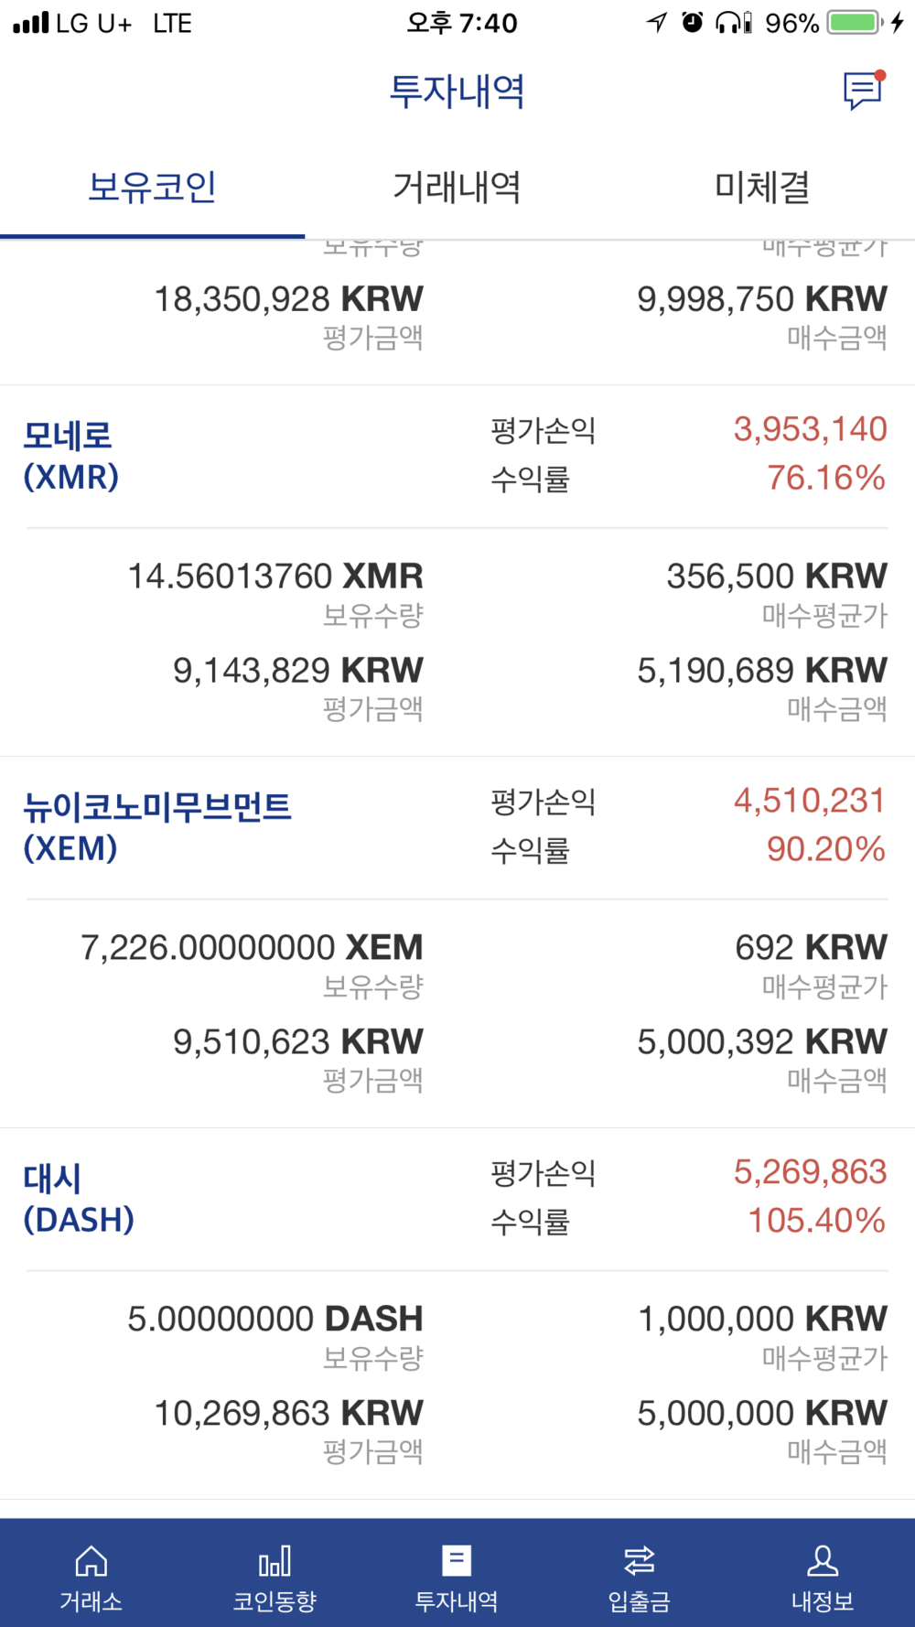This screenshot has height=1627, width=915.
Task: Open the 뉴이코노미무브먼트 (XEM) coin entry
Action: (157, 827)
